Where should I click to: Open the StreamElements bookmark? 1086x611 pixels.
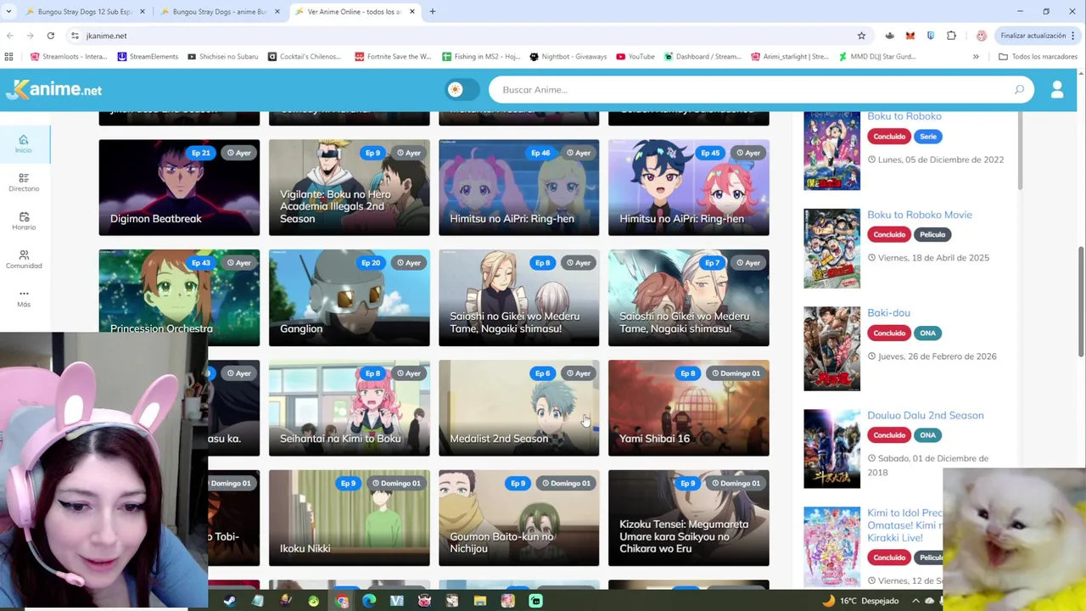(148, 57)
